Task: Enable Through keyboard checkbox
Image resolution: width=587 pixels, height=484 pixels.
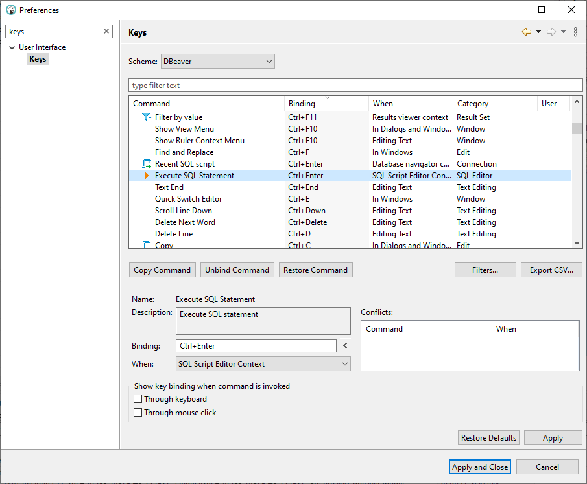Action: [138, 398]
